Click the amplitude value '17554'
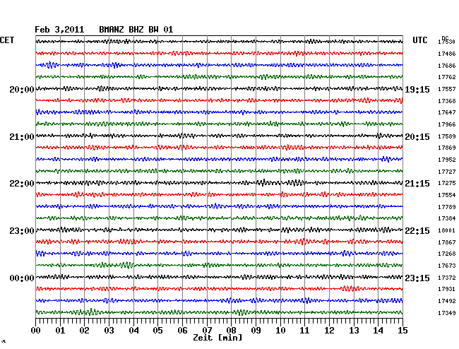 point(447,195)
